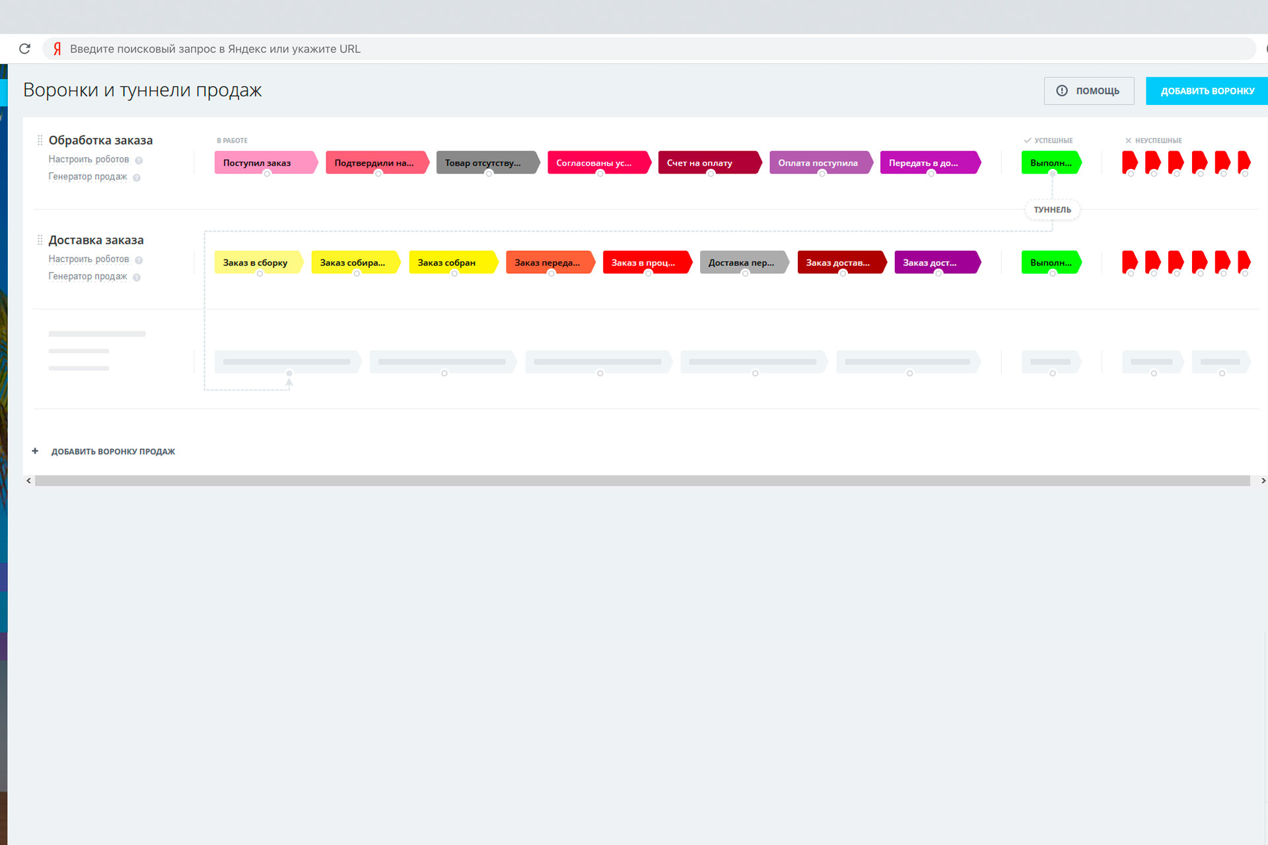1268x845 pixels.
Task: Click help icon next to Настроить роботов in Обработка заказа
Action: [139, 160]
